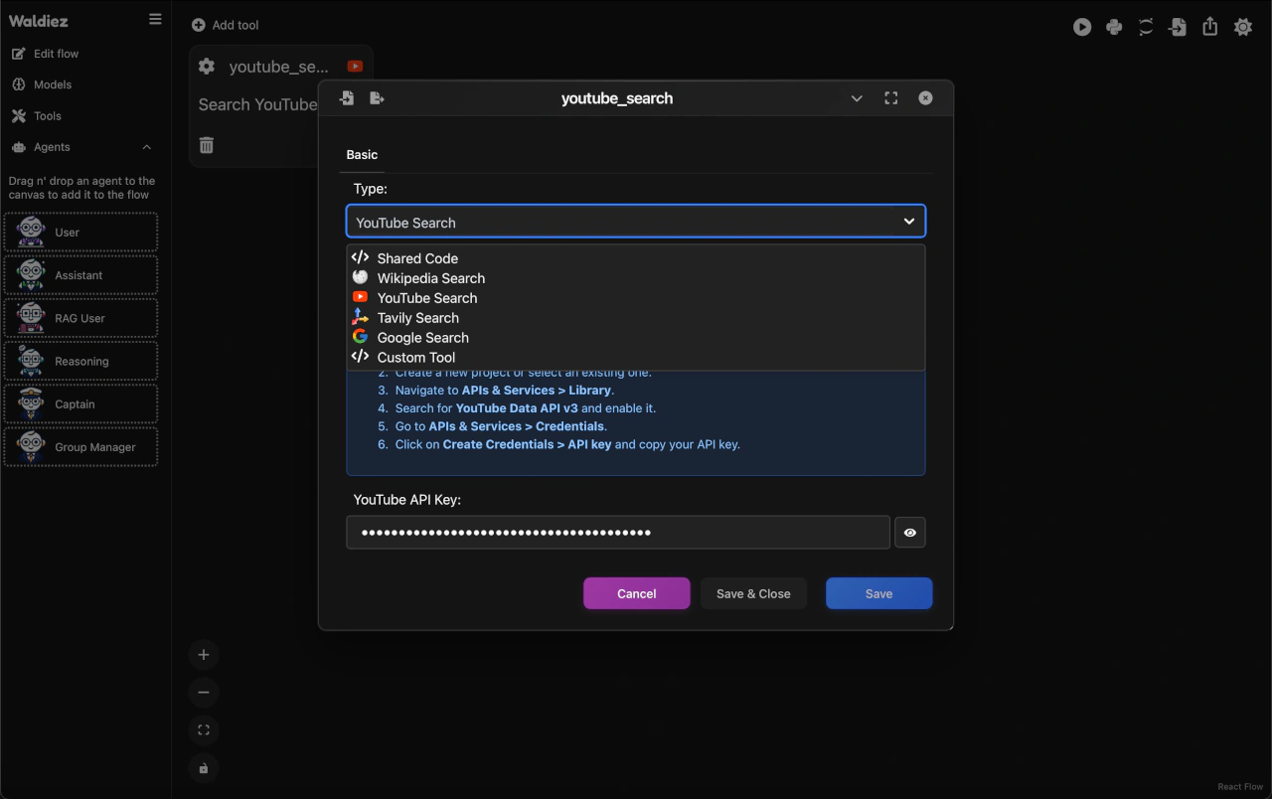Collapse the Agents section in sidebar

pos(147,147)
